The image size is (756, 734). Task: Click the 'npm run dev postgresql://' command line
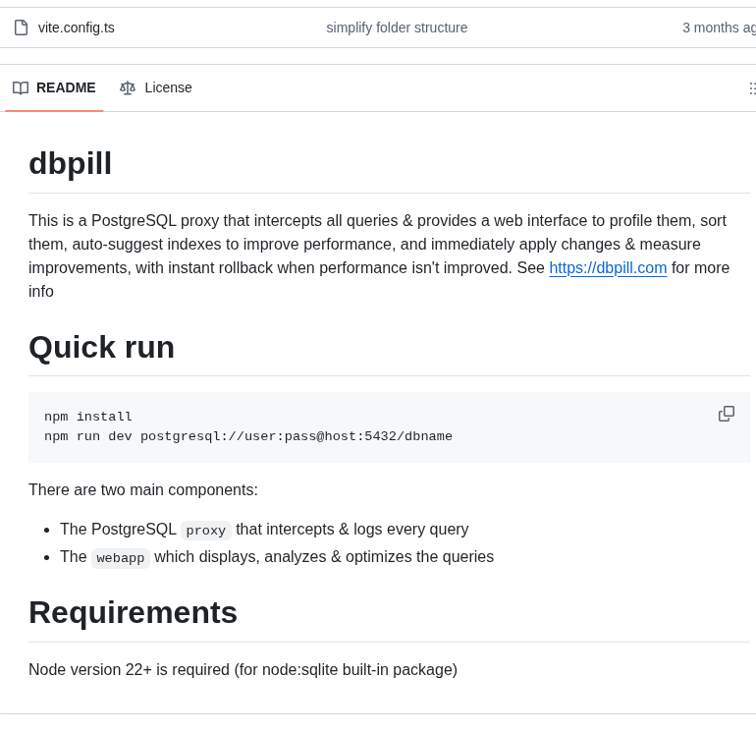click(248, 436)
